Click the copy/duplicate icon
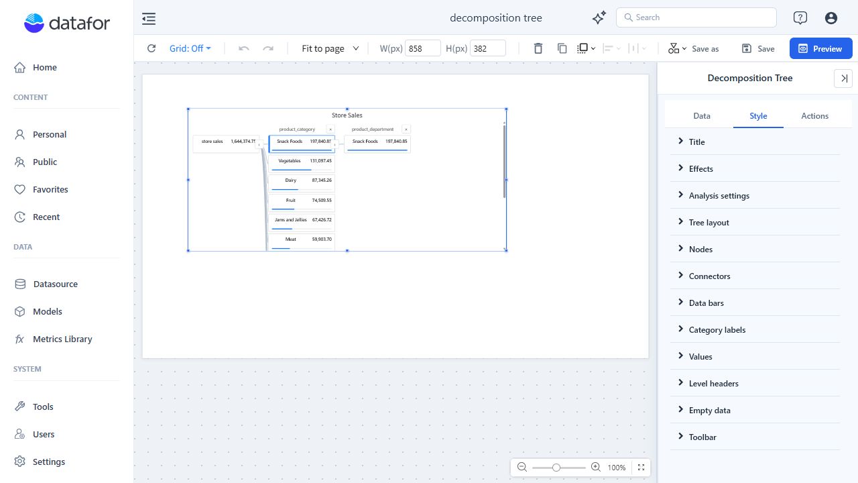The image size is (858, 483). (562, 48)
